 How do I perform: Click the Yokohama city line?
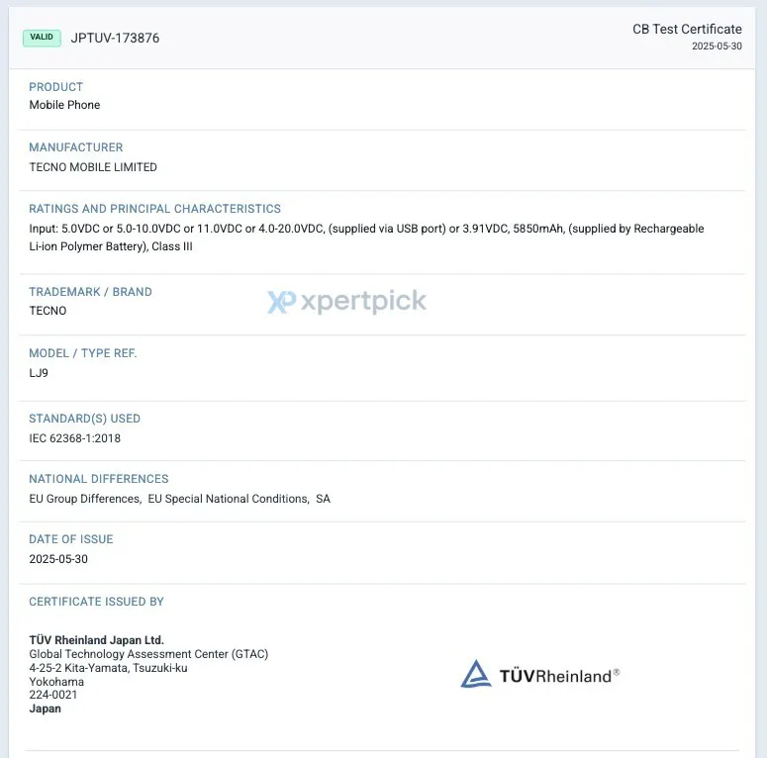(56, 682)
